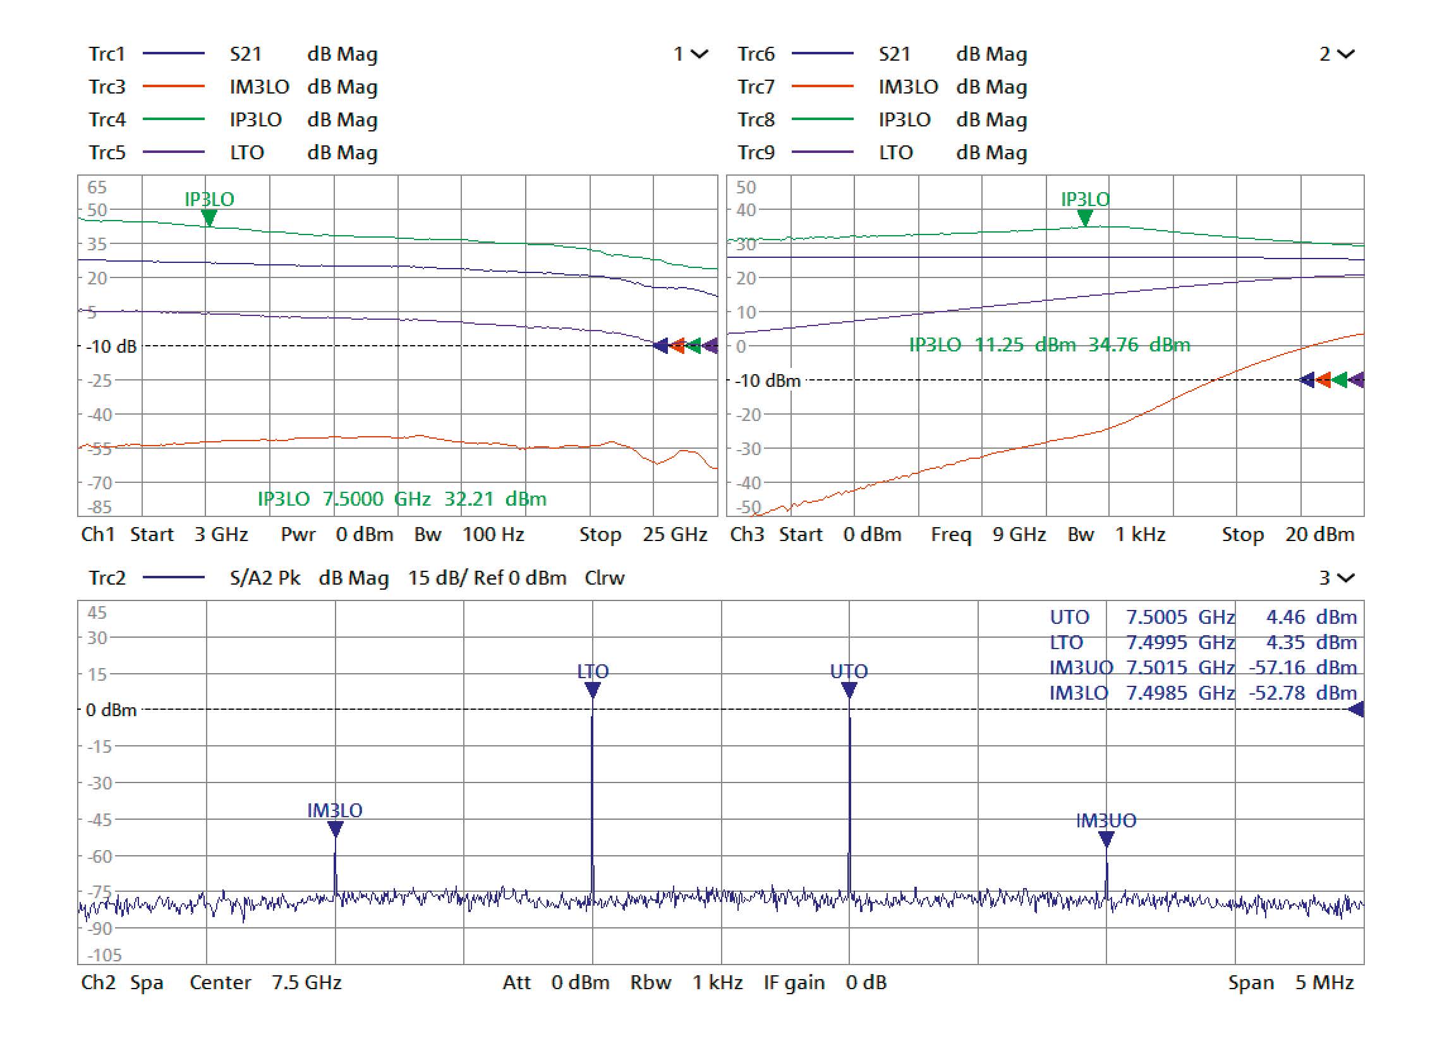Click the Trc4 green line color swatch
This screenshot has width=1442, height=1041.
(173, 119)
